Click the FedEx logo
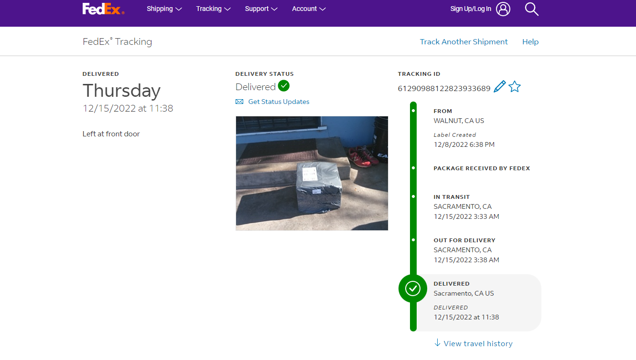This screenshot has width=636, height=360. [103, 9]
